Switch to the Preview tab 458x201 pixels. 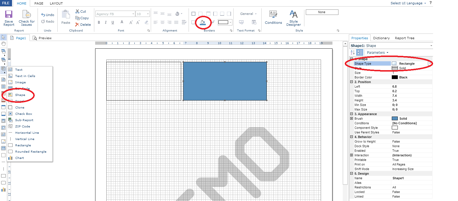pyautogui.click(x=42, y=38)
